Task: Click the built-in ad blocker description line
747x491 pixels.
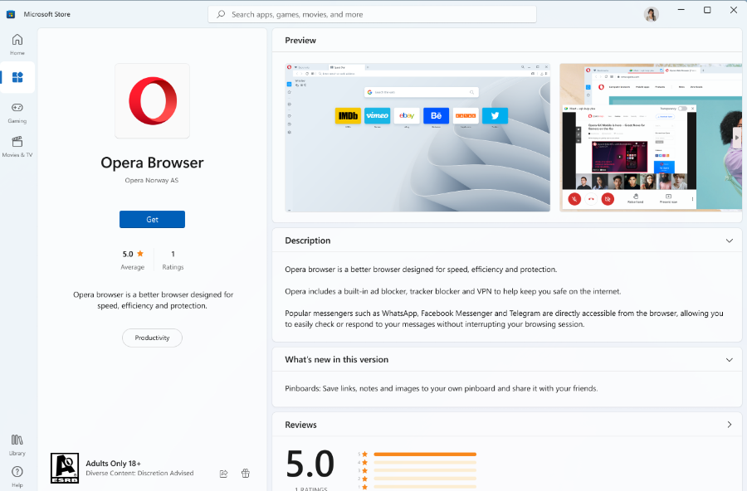Action: (453, 291)
